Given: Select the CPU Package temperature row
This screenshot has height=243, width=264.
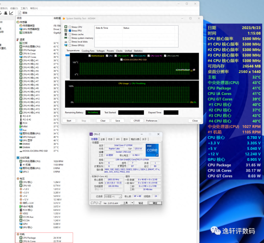Looking at the screenshot, I should click(x=29, y=50).
